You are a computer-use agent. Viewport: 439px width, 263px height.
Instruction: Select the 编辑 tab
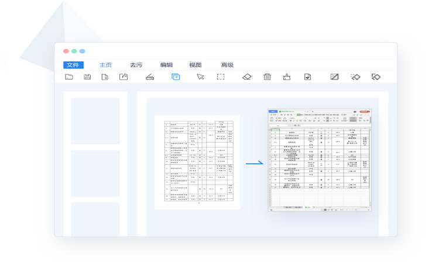click(166, 65)
